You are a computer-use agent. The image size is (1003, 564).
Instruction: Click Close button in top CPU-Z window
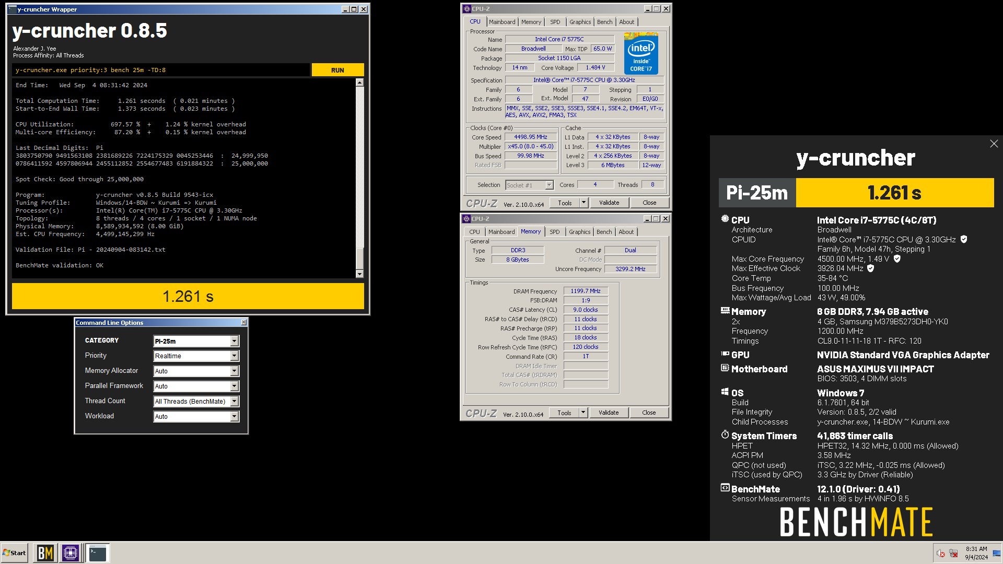point(649,203)
